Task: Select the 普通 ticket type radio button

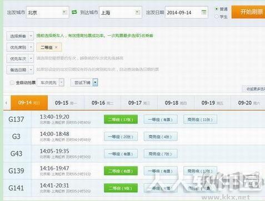Action: click(x=217, y=9)
